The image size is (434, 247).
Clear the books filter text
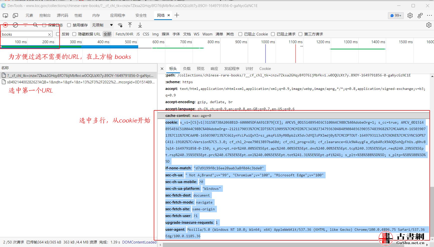click(x=50, y=34)
